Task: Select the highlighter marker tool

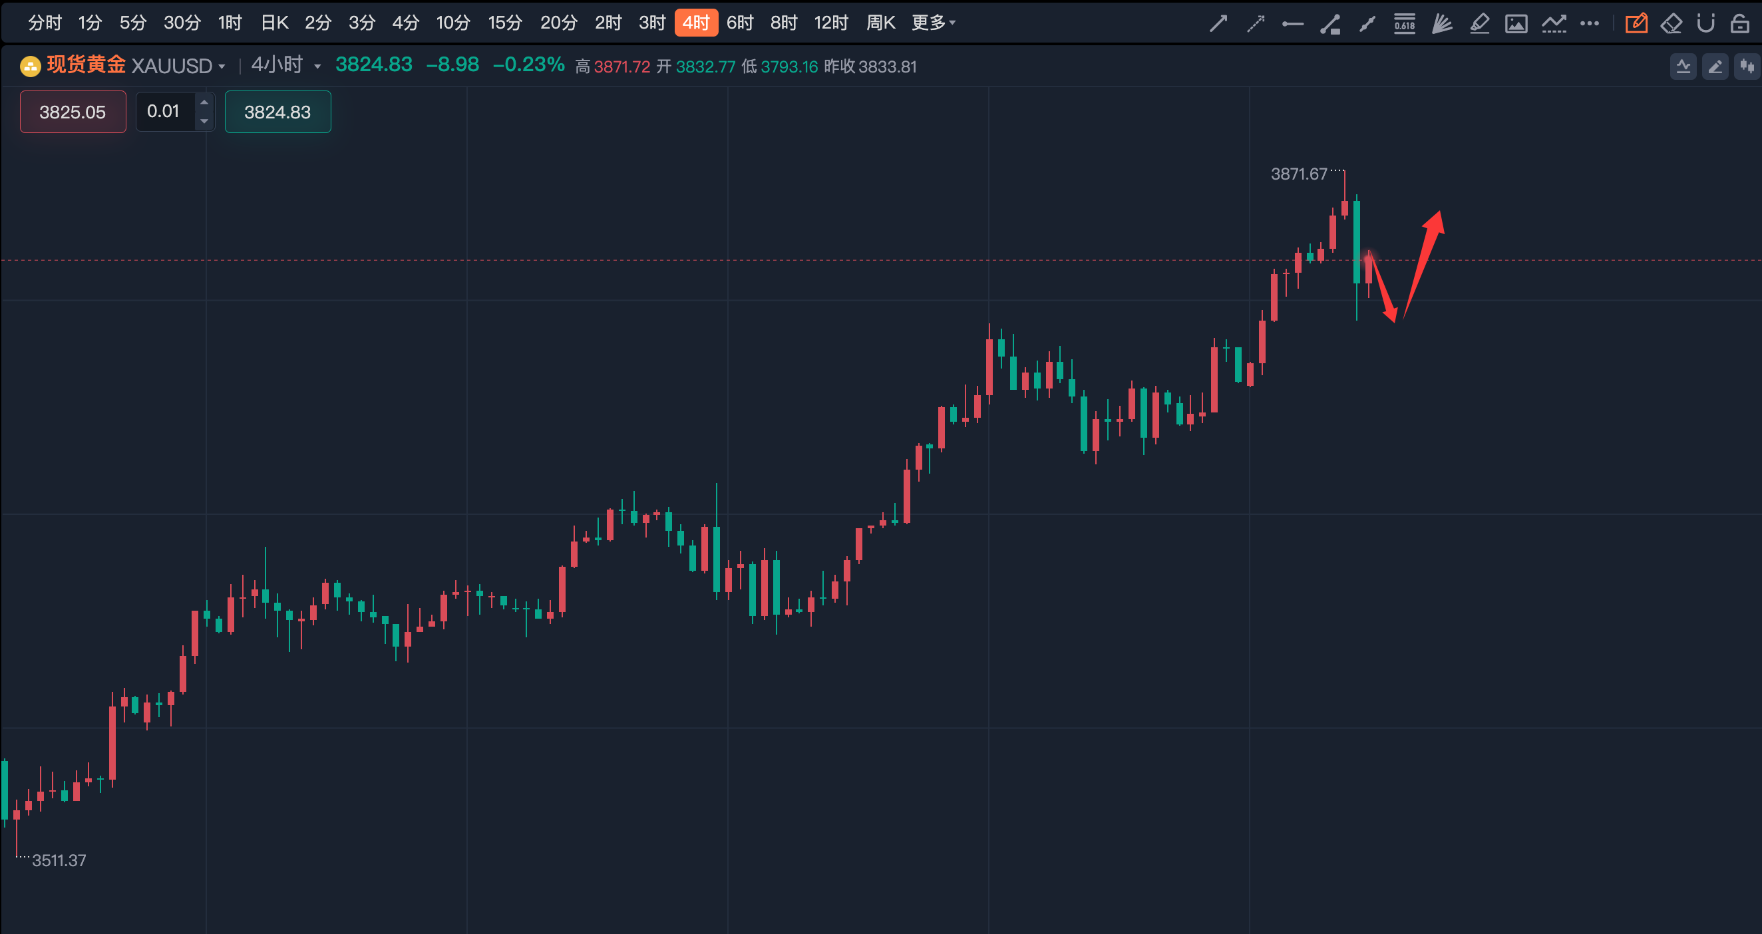Action: coord(1479,23)
